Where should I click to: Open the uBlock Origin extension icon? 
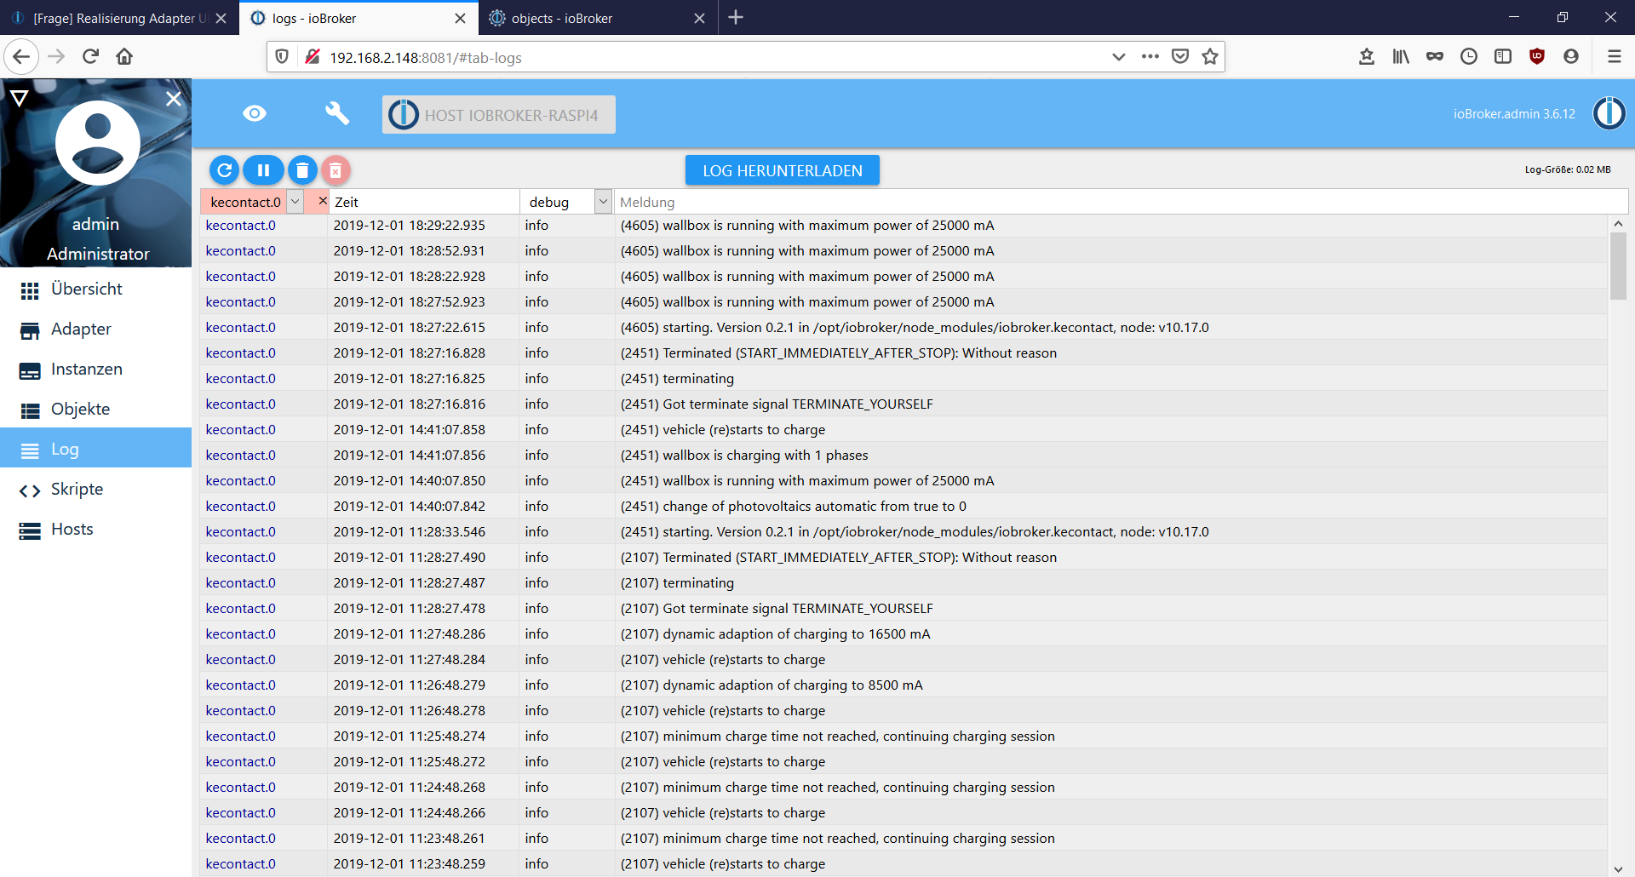tap(1537, 57)
